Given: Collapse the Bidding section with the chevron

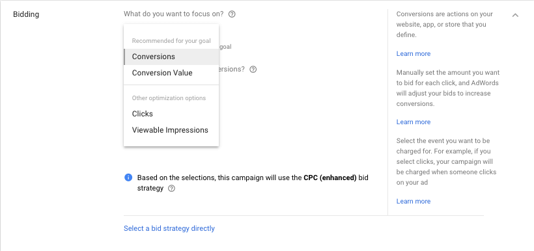Looking at the screenshot, I should [x=515, y=15].
